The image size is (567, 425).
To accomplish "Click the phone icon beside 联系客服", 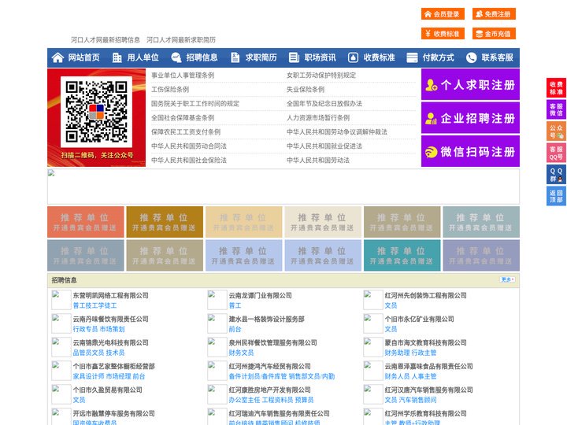I will (x=471, y=57).
